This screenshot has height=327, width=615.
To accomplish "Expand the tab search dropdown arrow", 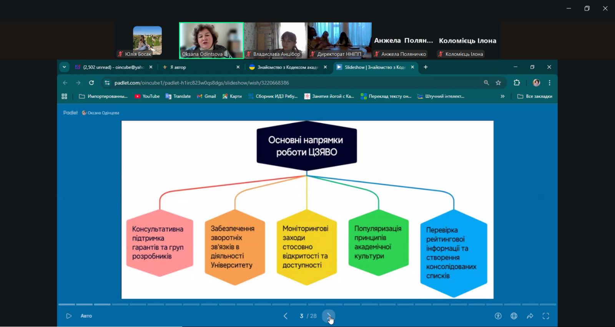I will pos(64,67).
